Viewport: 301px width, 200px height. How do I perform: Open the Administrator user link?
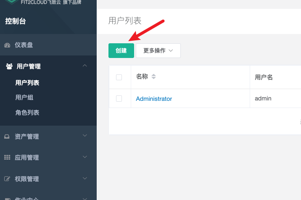pyautogui.click(x=154, y=99)
